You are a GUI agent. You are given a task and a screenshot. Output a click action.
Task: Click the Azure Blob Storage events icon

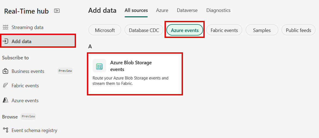[x=99, y=66]
